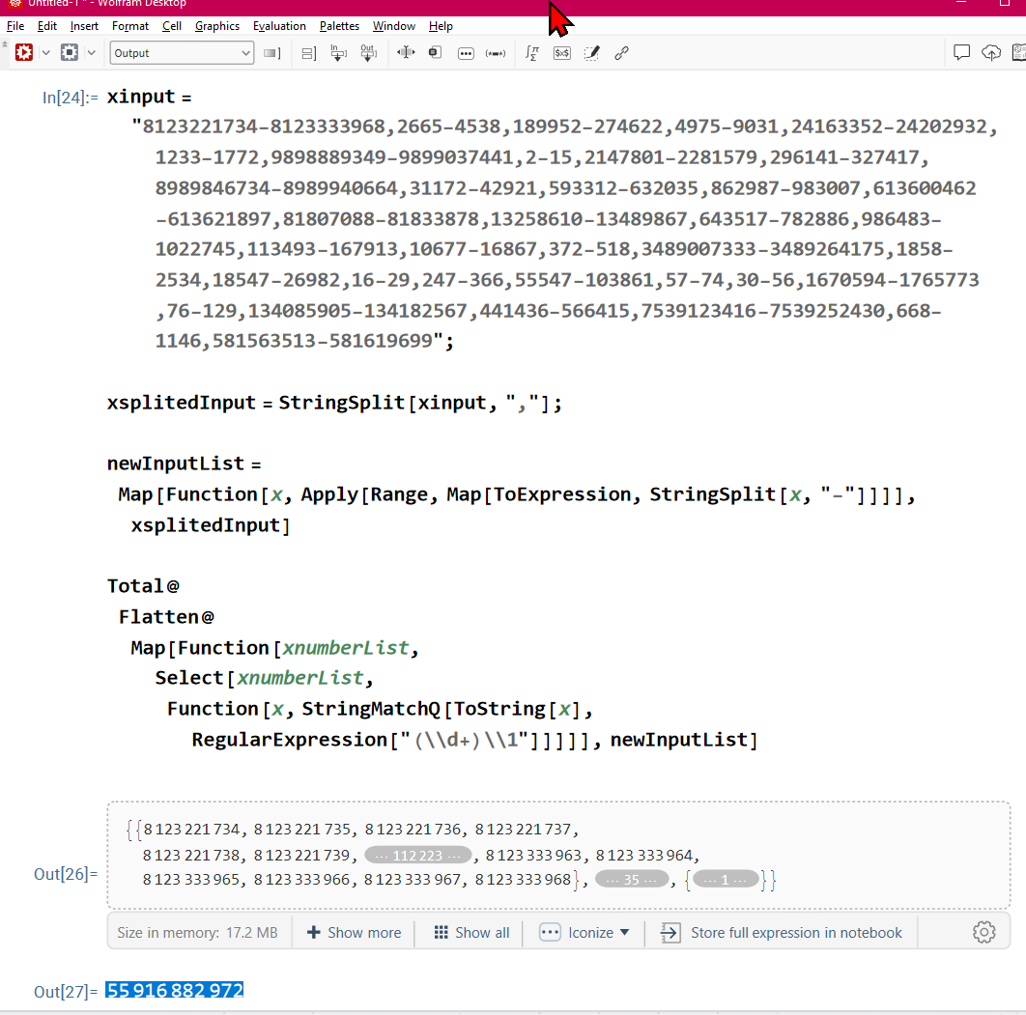Screen dimensions: 1026x1015
Task: Open the cell style Output dropdown
Action: (182, 53)
